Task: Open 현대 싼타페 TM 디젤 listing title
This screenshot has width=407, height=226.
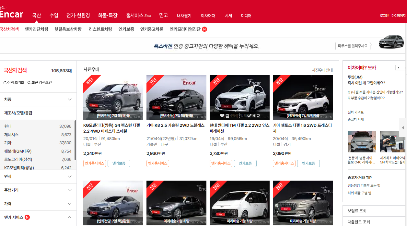Action: [x=239, y=128]
